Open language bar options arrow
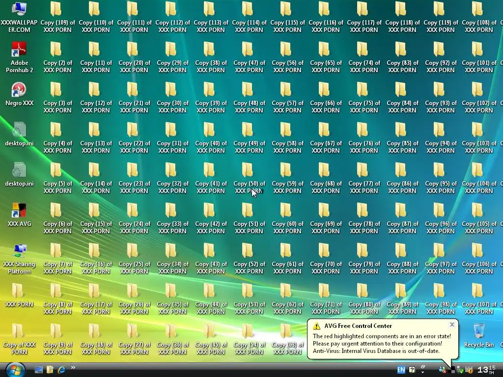This screenshot has height=377, width=503. 423,372
